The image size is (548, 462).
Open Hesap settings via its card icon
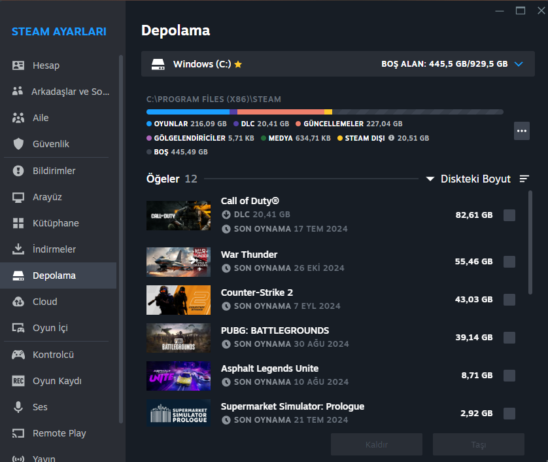pos(18,65)
